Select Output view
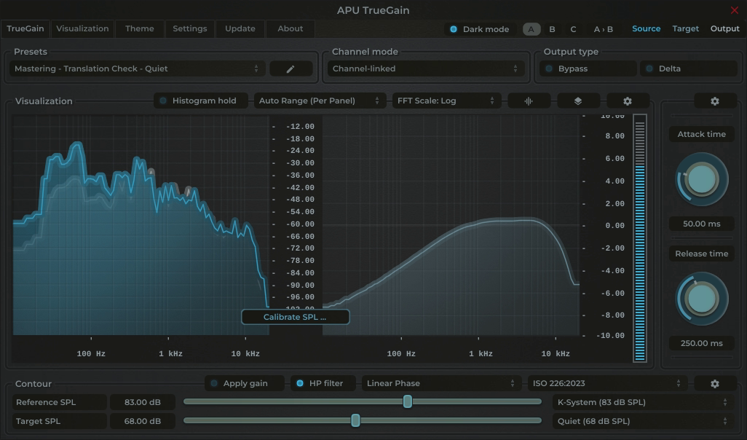 pos(724,28)
